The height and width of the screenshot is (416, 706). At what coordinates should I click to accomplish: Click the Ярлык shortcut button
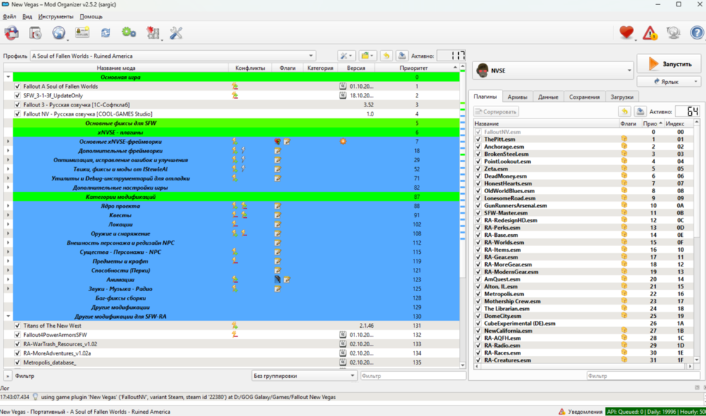click(x=669, y=81)
